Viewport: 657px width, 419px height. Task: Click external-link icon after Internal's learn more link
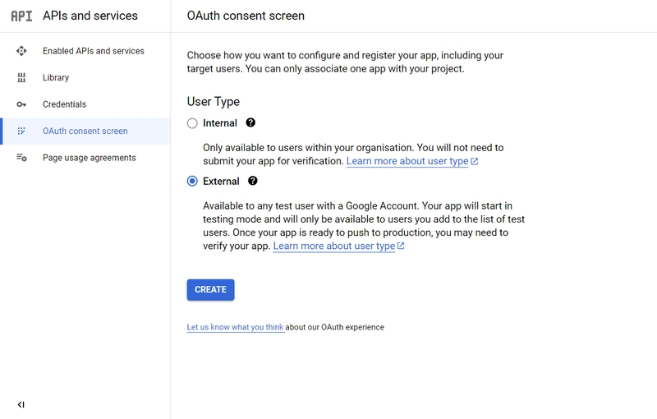click(x=475, y=161)
